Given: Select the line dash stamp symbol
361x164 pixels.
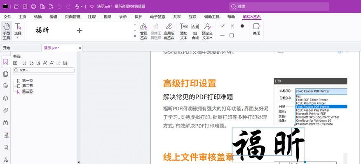Looking at the screenshot, I should [223, 36].
